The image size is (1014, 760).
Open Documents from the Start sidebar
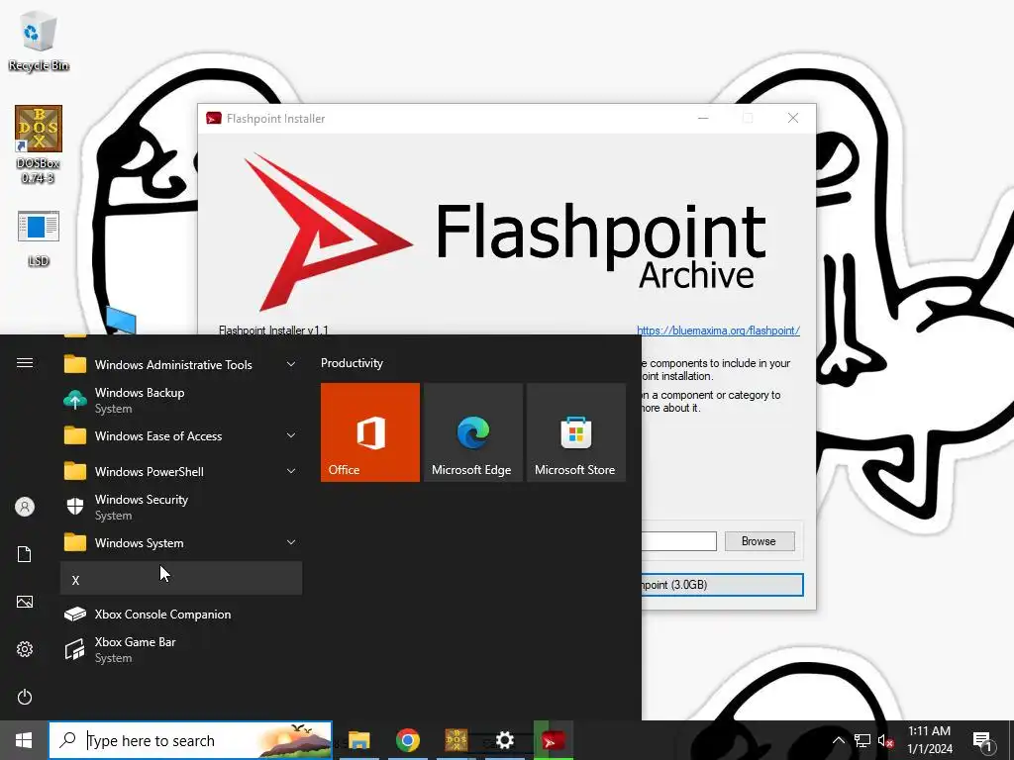(25, 554)
